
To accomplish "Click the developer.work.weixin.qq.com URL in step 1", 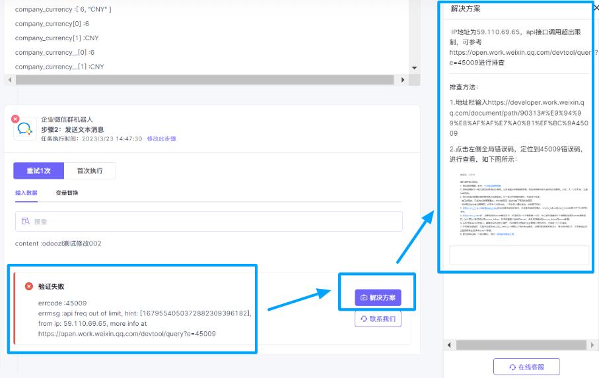I will click(519, 118).
